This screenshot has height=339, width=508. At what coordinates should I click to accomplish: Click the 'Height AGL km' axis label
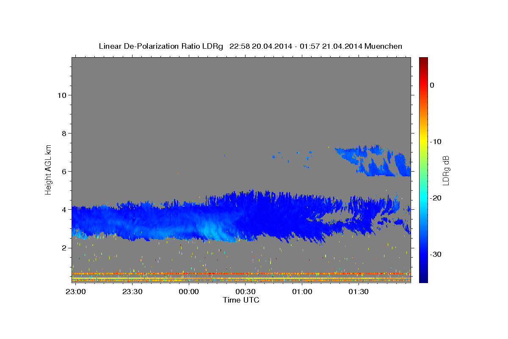point(48,169)
